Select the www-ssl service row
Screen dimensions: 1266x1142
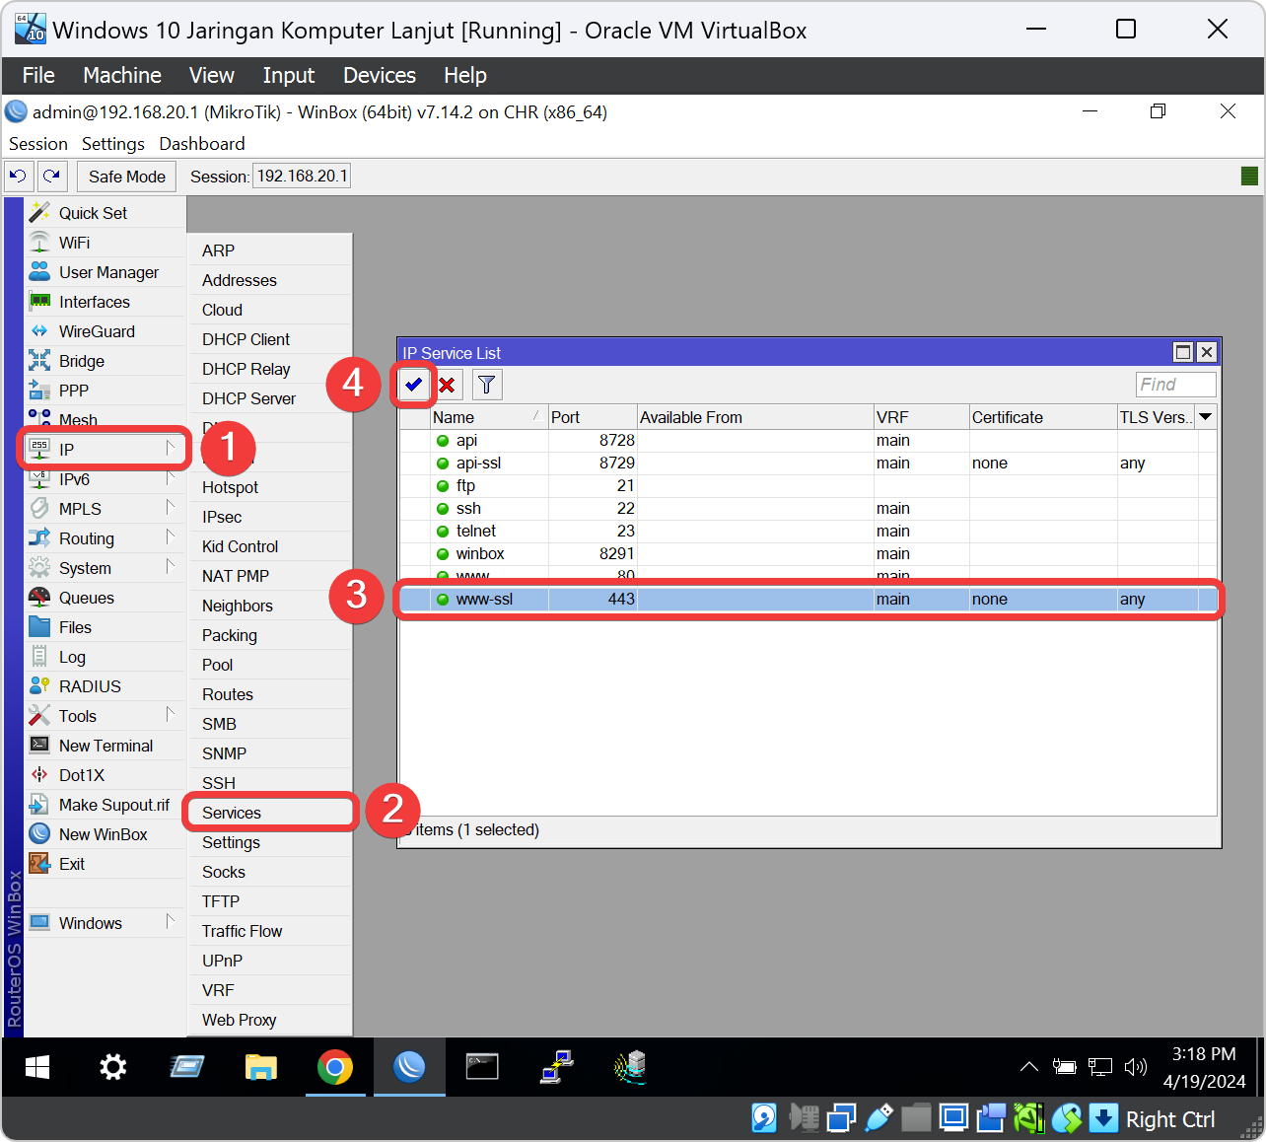pos(809,600)
